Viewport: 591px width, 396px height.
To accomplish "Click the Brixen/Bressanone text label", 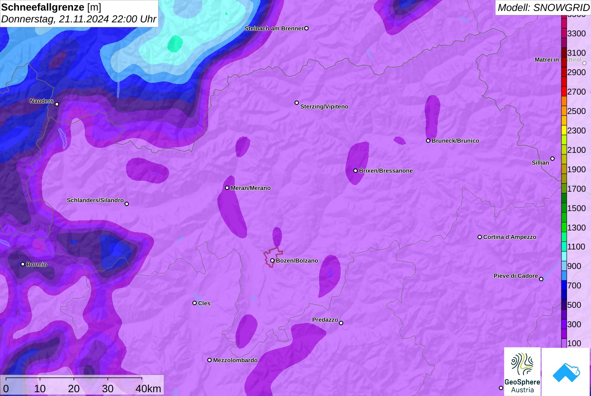I will click(x=386, y=171).
